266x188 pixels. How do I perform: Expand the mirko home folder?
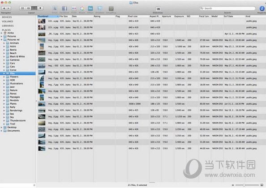point(1,33)
